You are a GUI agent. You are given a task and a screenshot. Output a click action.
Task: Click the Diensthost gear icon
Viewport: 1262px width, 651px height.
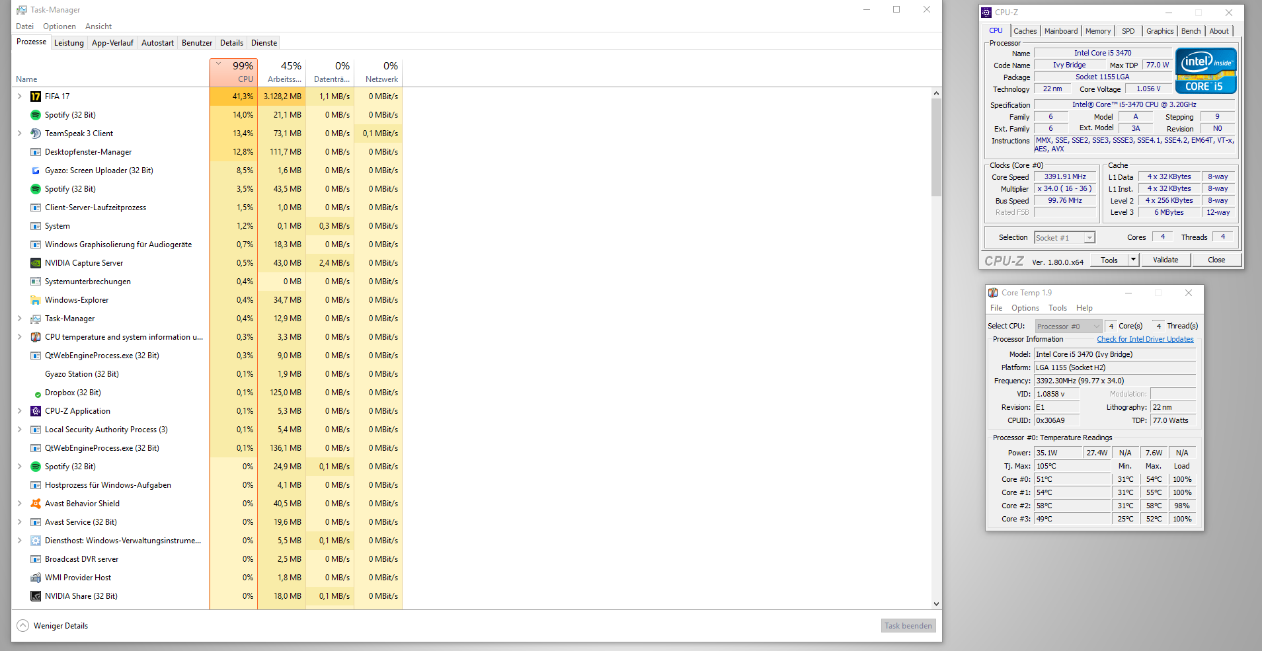tap(36, 541)
